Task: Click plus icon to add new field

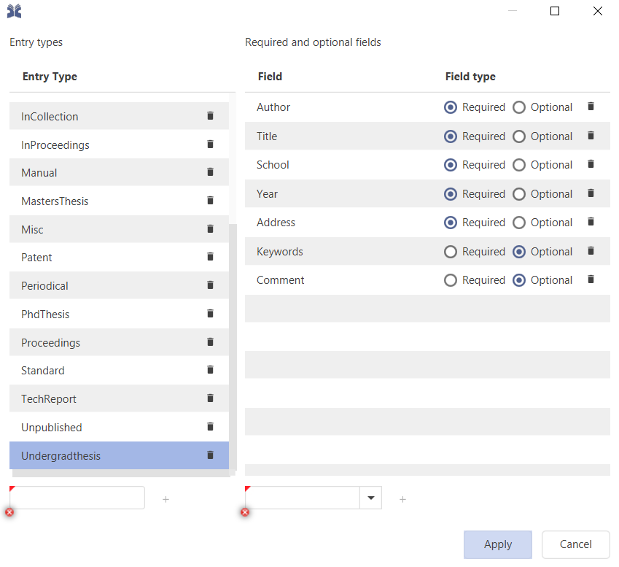Action: pyautogui.click(x=402, y=499)
